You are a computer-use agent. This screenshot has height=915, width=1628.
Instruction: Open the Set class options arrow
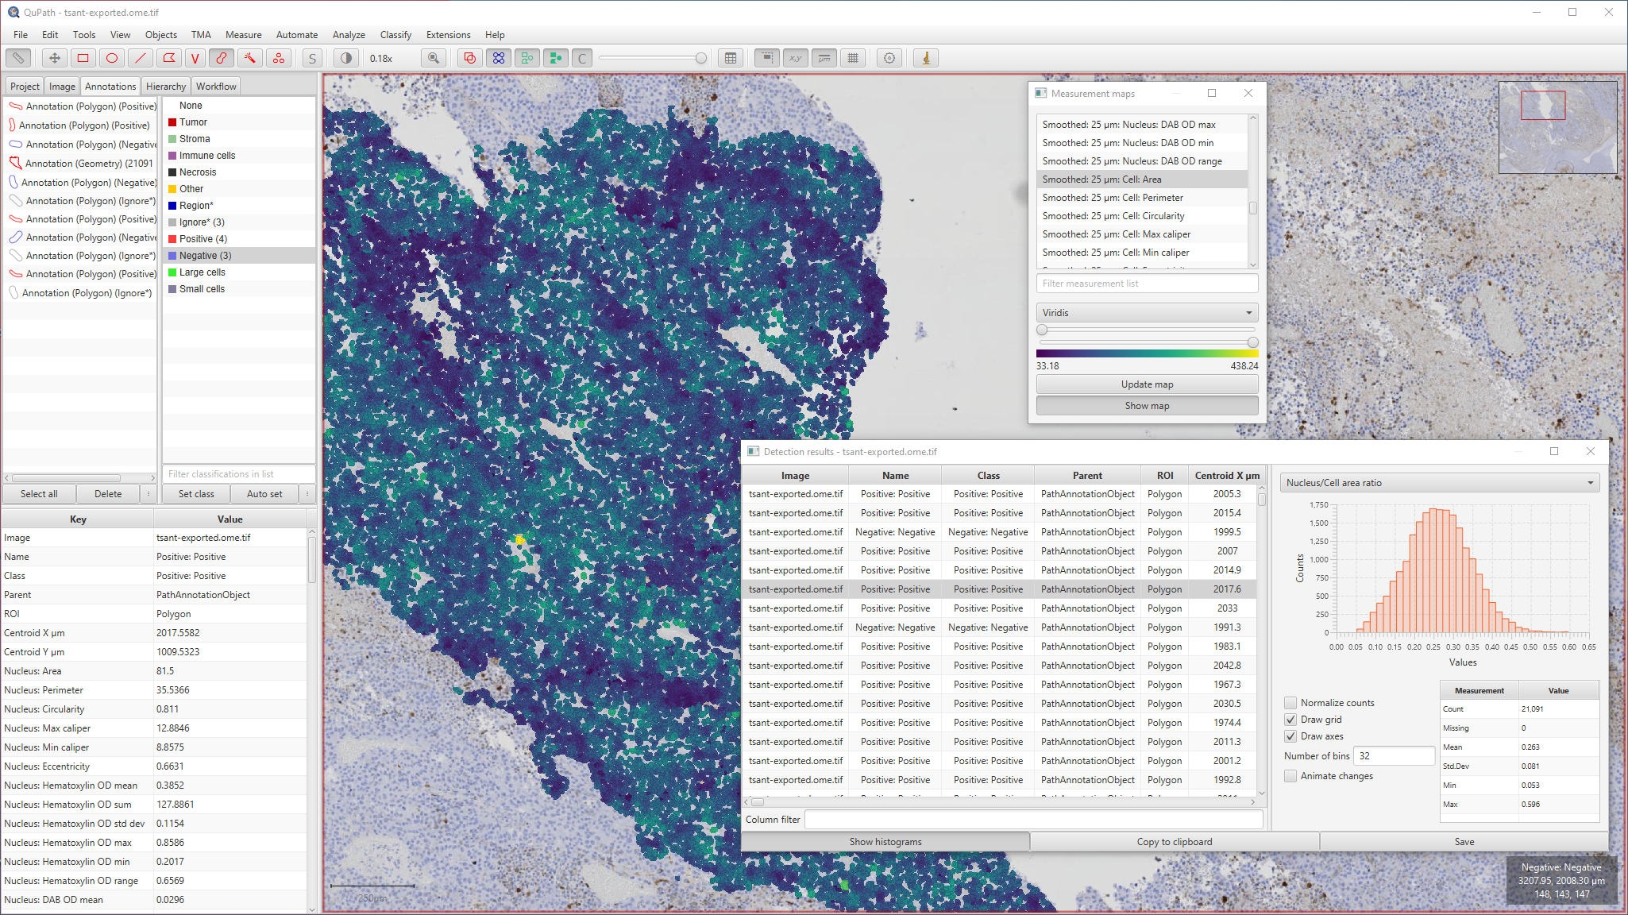point(307,494)
